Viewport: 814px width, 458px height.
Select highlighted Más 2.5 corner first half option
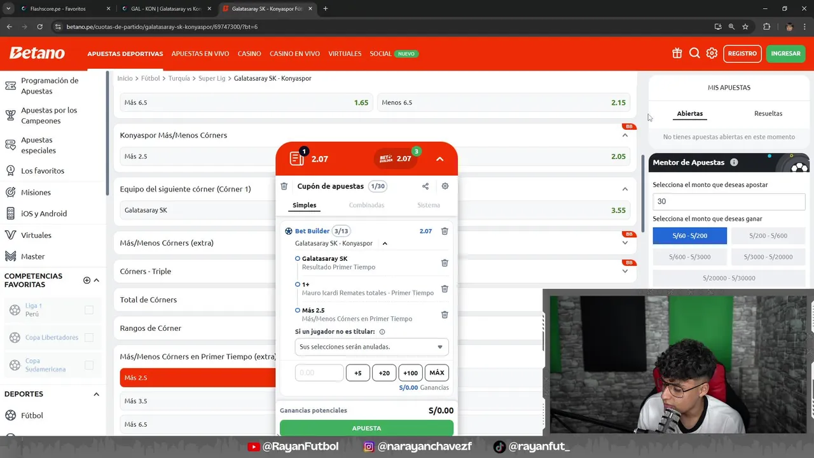(198, 378)
